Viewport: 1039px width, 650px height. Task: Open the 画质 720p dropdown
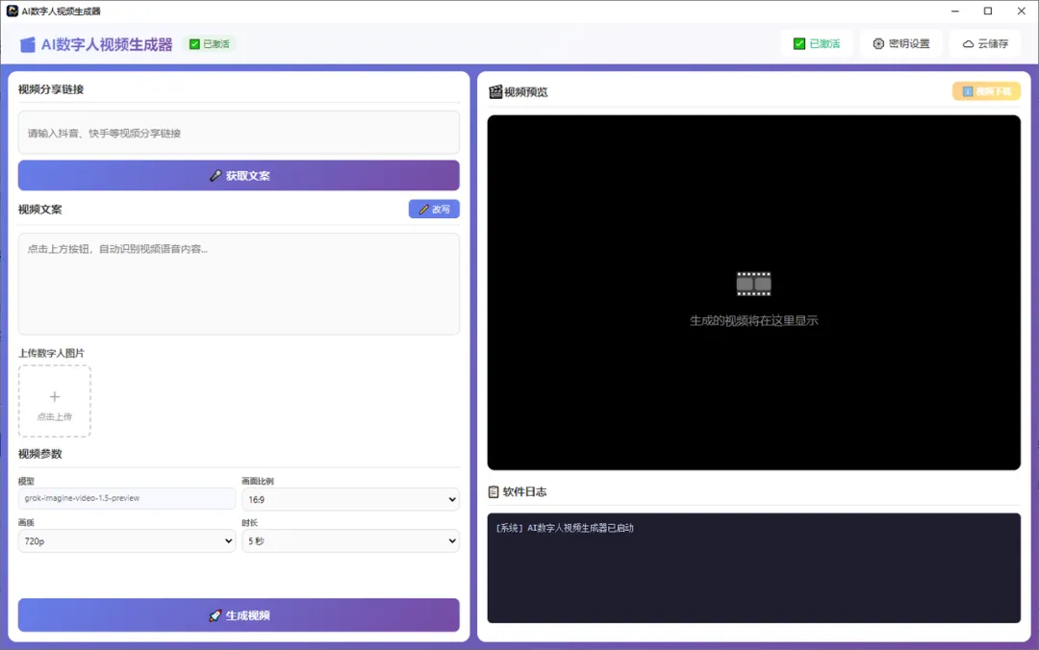[x=127, y=540]
